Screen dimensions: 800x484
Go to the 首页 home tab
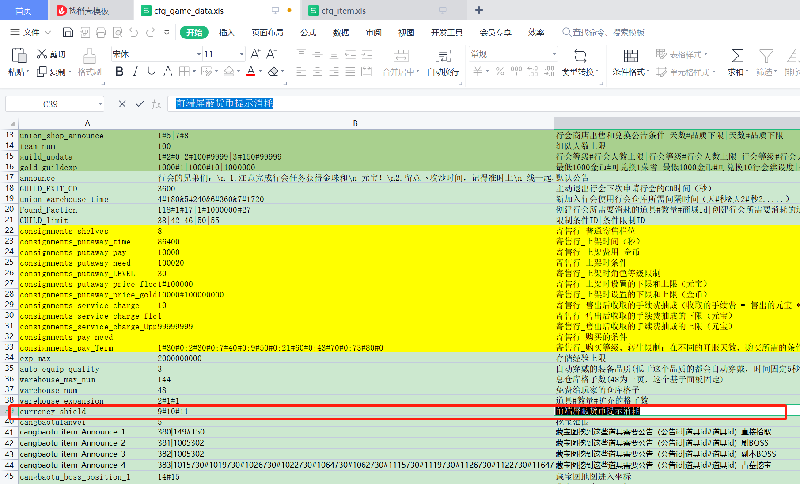23,10
